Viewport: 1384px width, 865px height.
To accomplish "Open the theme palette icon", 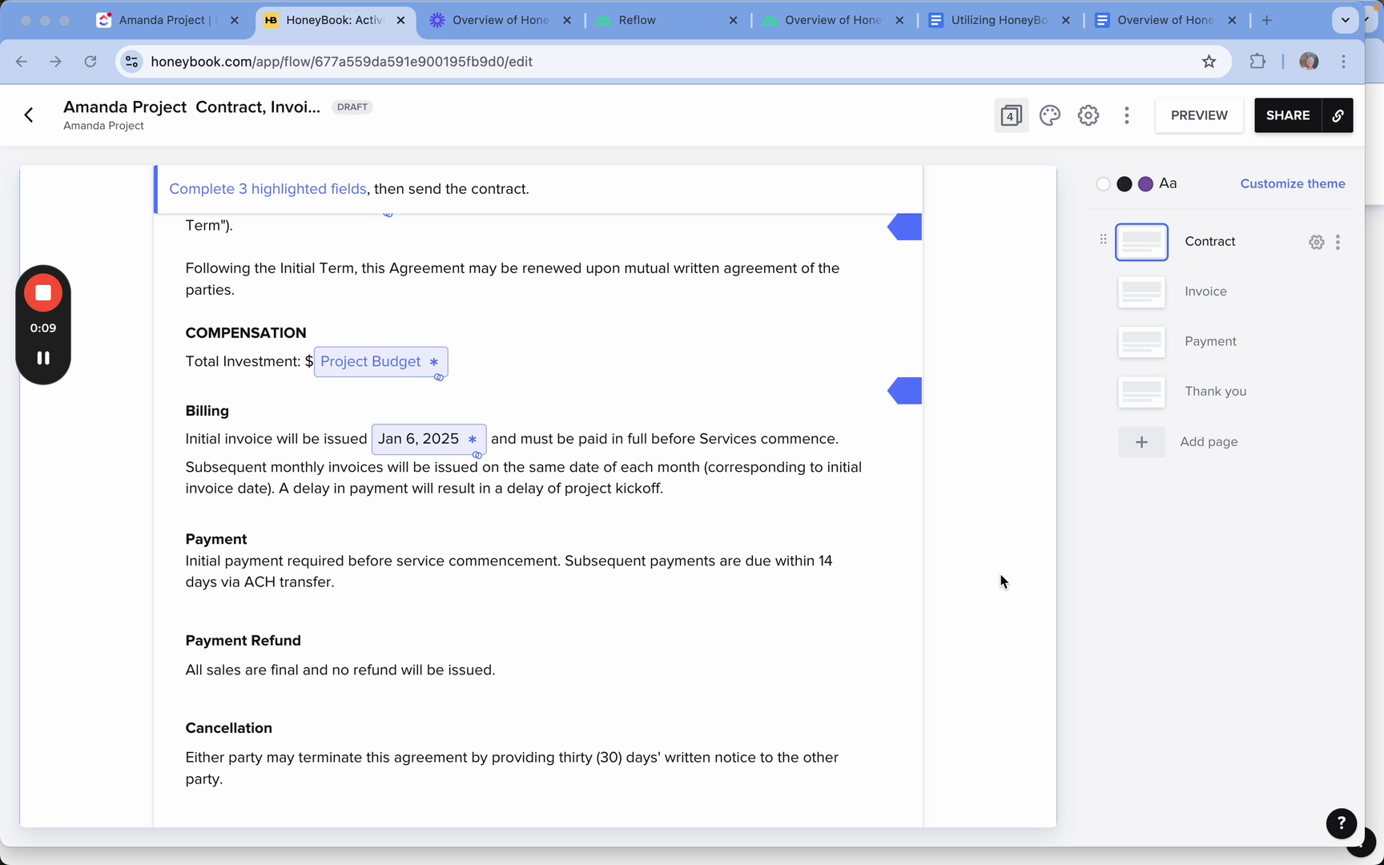I will (x=1050, y=115).
